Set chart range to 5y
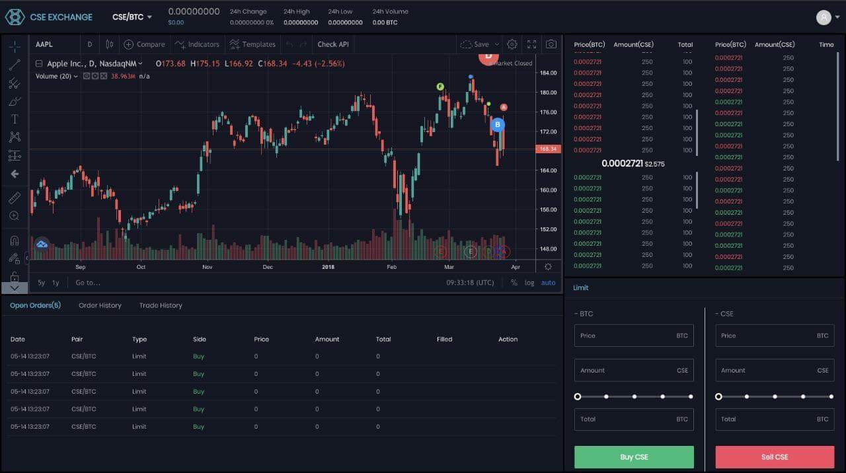Screen dimensions: 846x473 point(41,283)
